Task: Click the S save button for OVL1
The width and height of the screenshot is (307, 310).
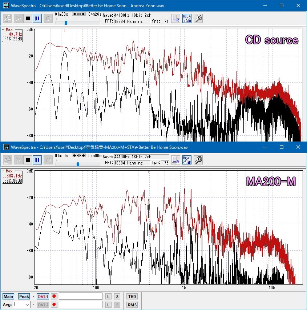Action: click(x=117, y=297)
